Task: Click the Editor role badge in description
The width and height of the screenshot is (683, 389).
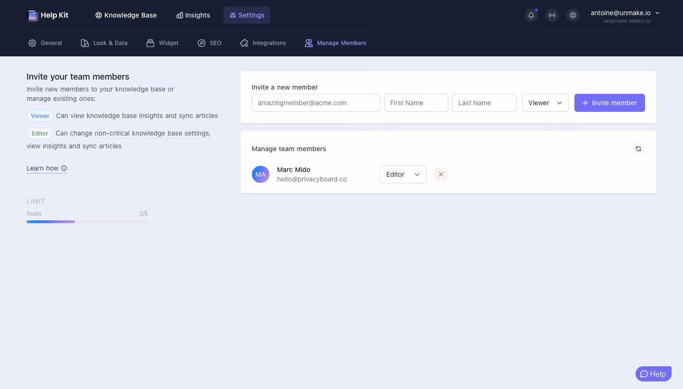Action: coord(40,133)
